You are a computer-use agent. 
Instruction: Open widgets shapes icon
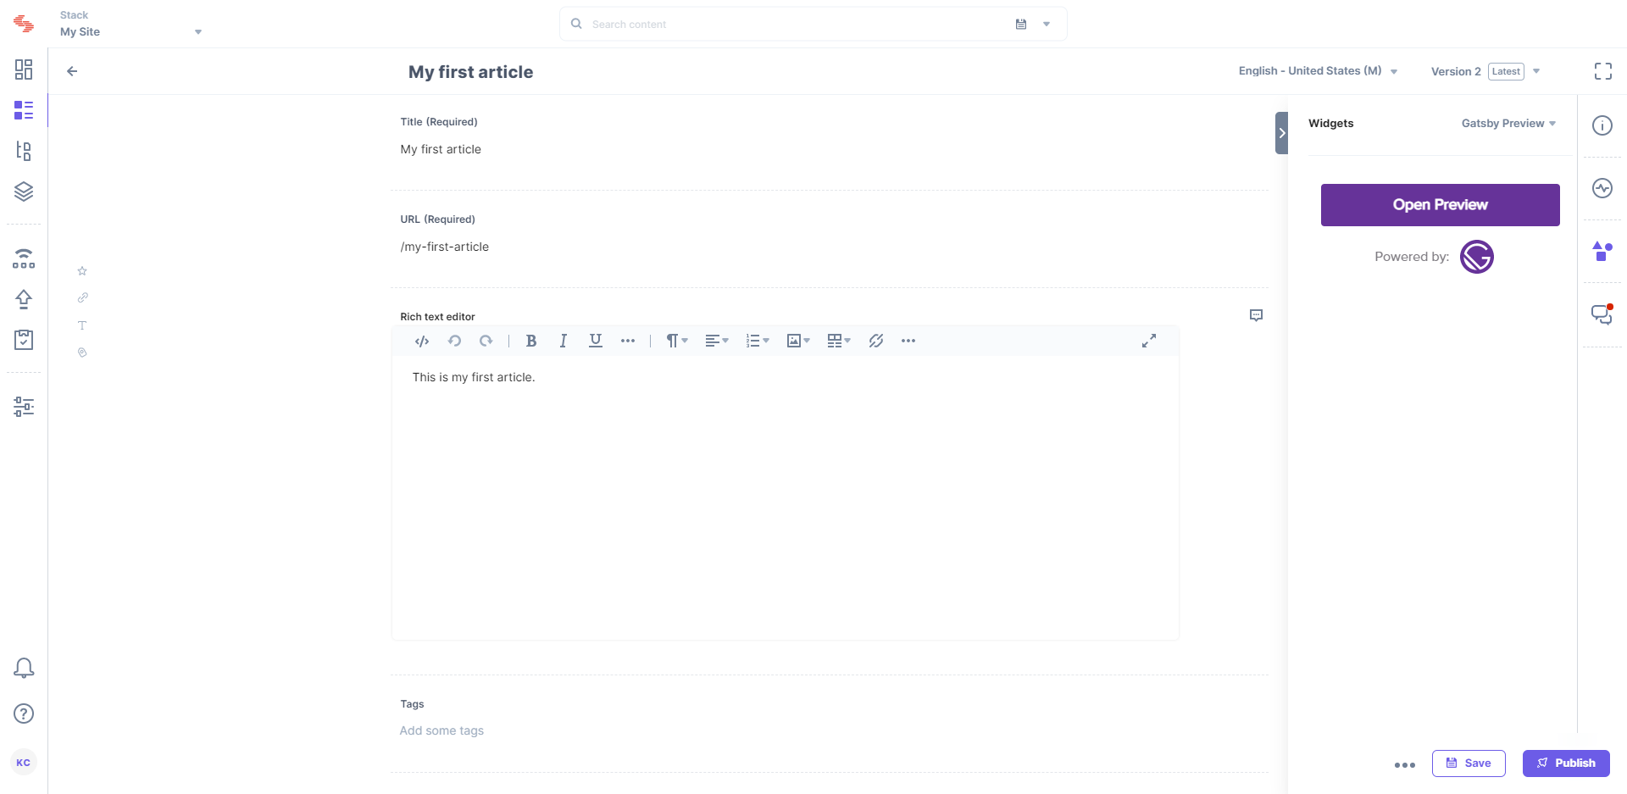[1602, 251]
